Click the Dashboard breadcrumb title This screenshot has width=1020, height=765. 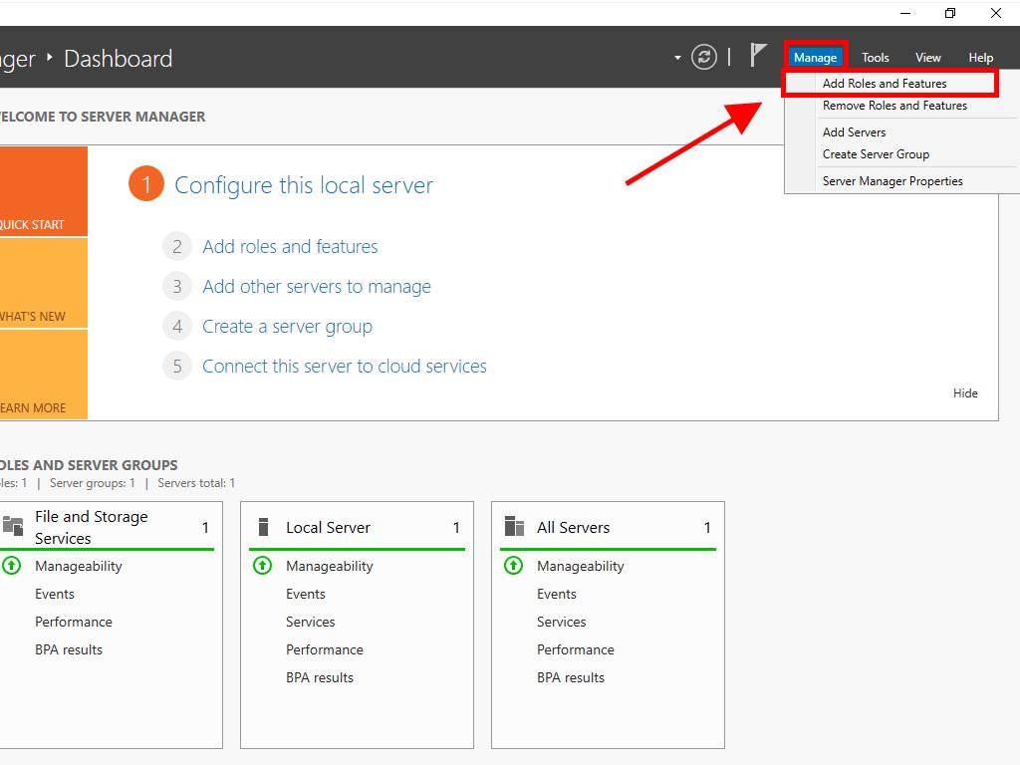(x=119, y=59)
